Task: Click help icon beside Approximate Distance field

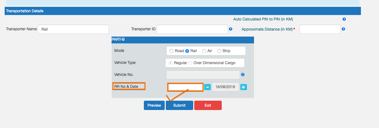Action: point(343,29)
